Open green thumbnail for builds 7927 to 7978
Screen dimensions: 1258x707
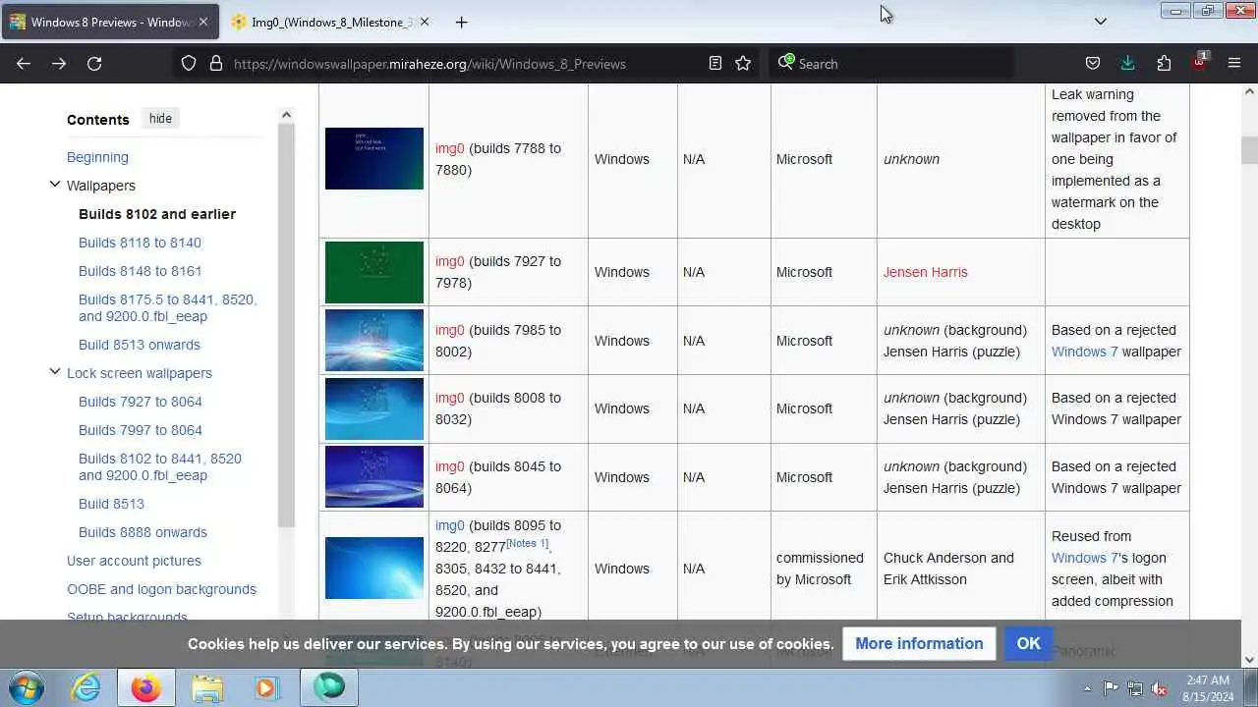(x=374, y=272)
